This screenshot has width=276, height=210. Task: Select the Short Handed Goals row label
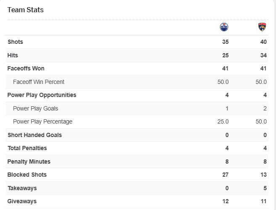point(34,135)
